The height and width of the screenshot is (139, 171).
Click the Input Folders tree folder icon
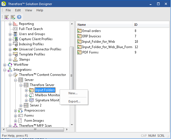32,90
